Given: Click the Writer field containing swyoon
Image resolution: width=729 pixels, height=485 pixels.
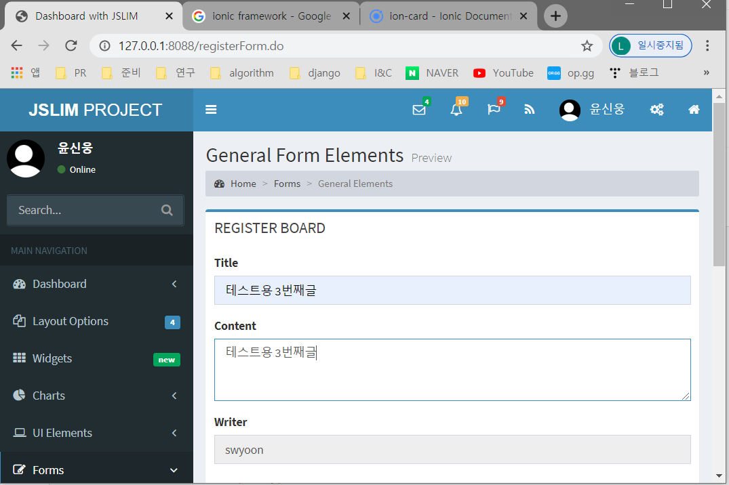Looking at the screenshot, I should pyautogui.click(x=452, y=450).
